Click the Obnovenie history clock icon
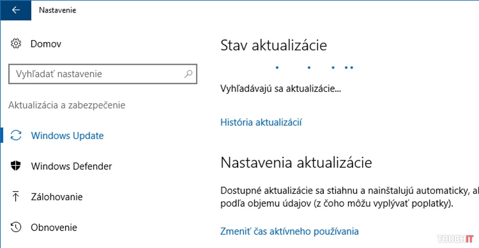 point(16,227)
